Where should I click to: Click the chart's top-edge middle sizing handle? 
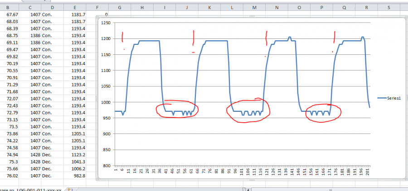pyautogui.click(x=251, y=17)
